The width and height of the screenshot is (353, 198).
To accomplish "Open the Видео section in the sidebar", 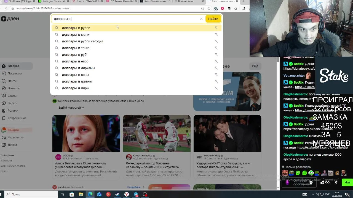I will [x=16, y=103].
